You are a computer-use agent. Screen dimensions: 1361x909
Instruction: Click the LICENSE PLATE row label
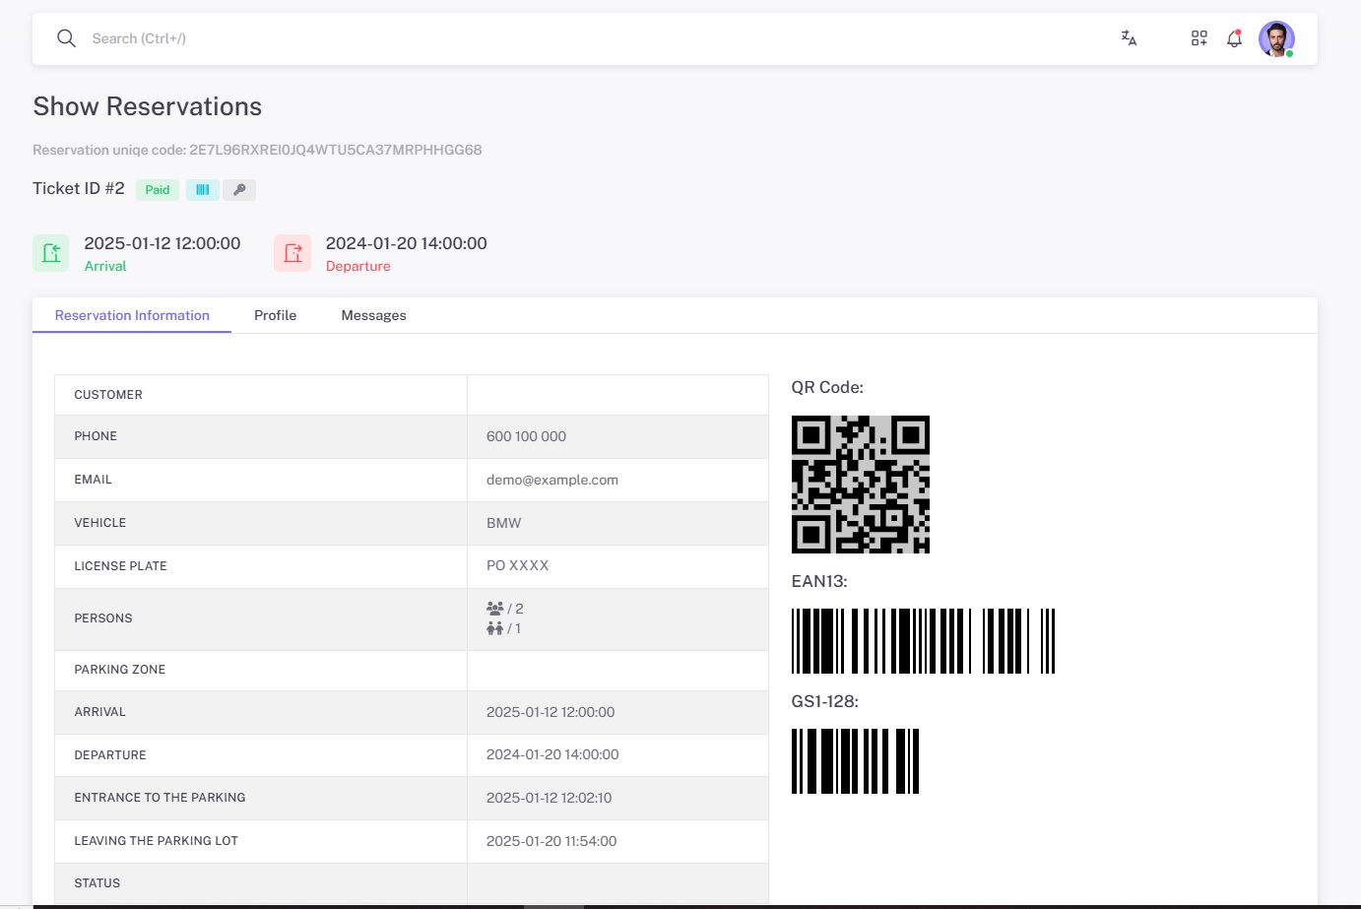click(120, 566)
